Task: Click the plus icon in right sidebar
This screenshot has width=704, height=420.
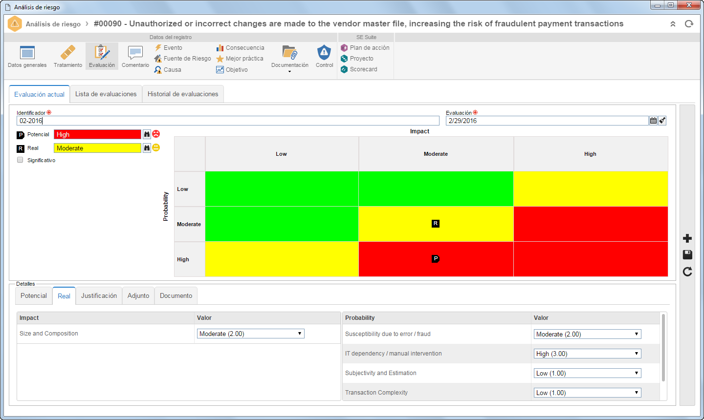Action: [x=687, y=238]
